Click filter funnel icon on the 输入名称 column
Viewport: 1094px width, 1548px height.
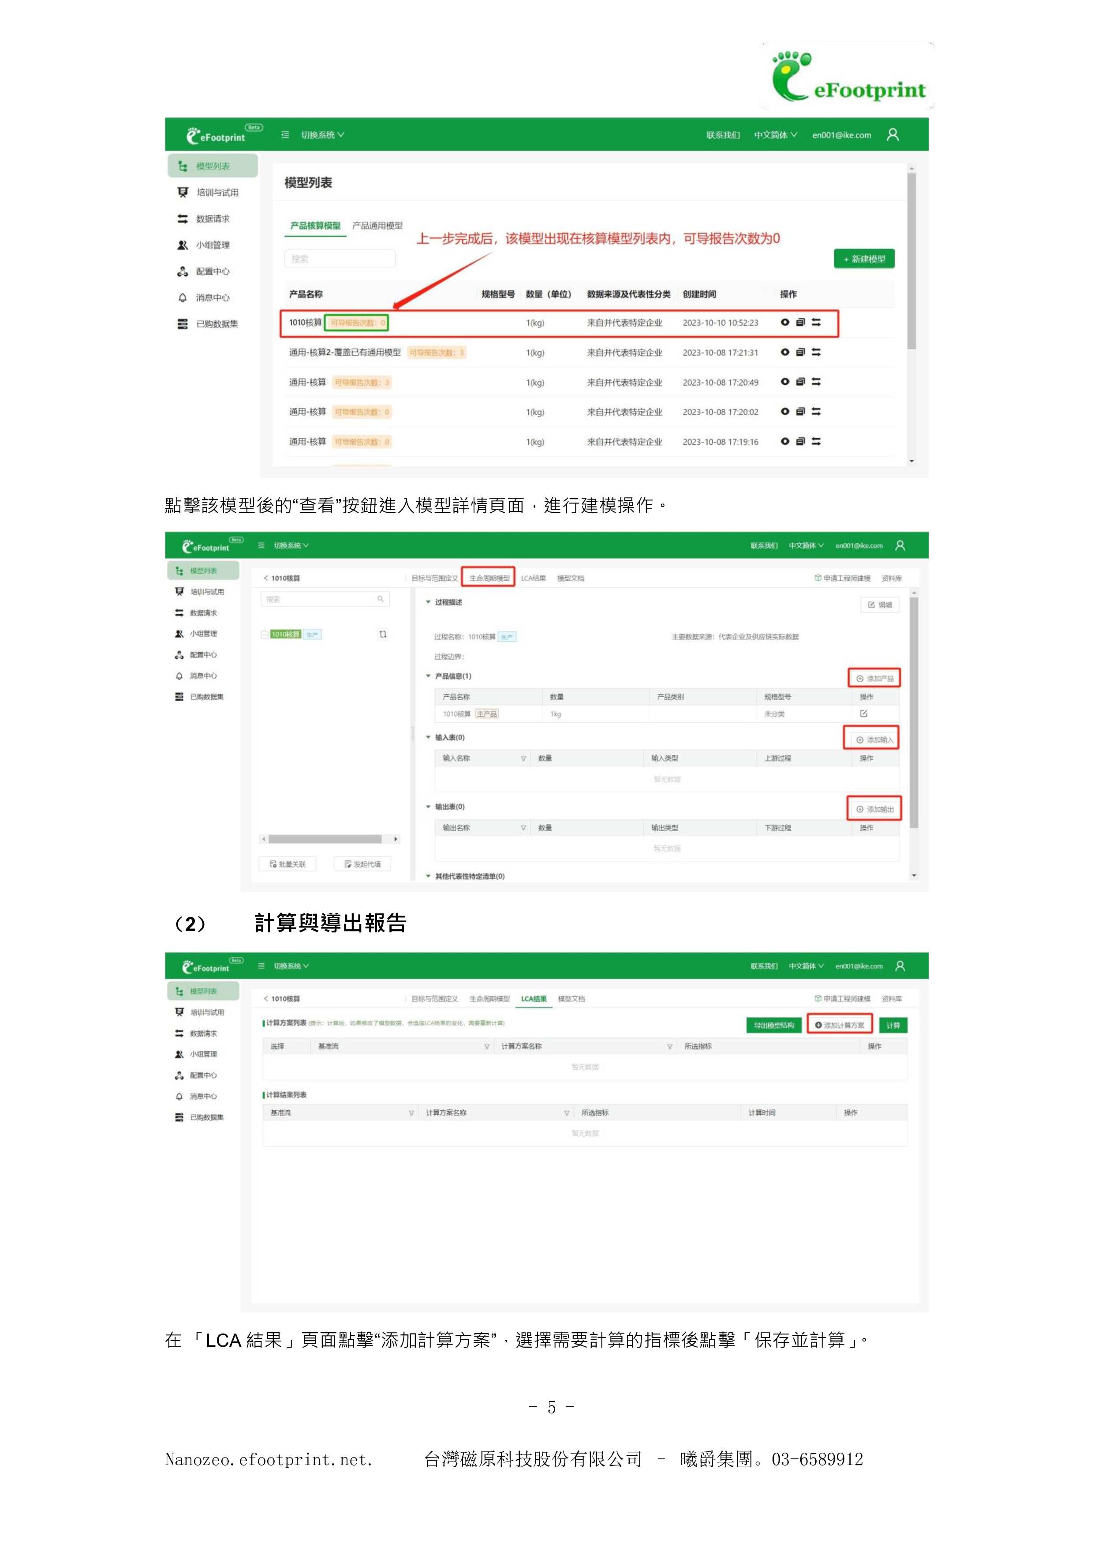(523, 759)
